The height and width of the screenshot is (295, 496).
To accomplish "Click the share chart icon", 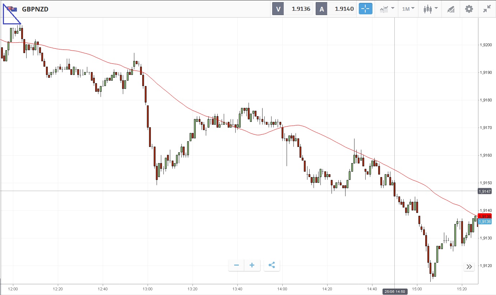I will click(x=272, y=265).
